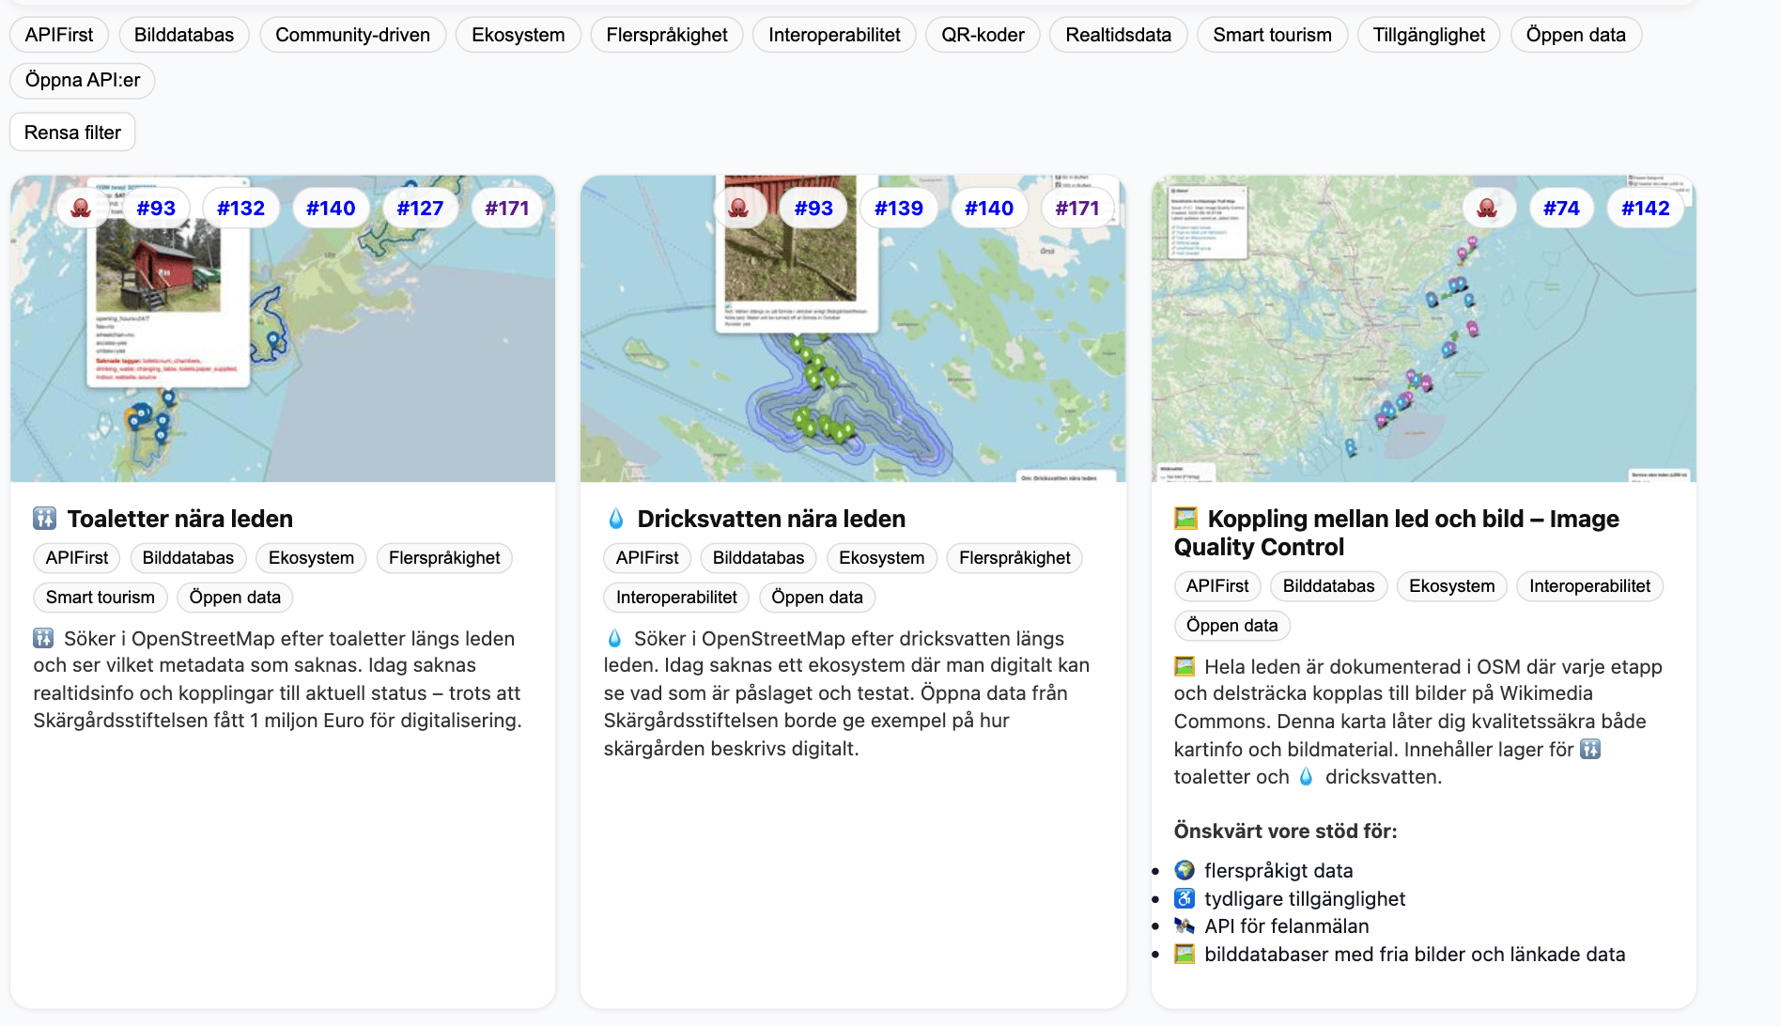Filter by Tillgänglighet tag
This screenshot has width=1781, height=1026.
tap(1428, 35)
